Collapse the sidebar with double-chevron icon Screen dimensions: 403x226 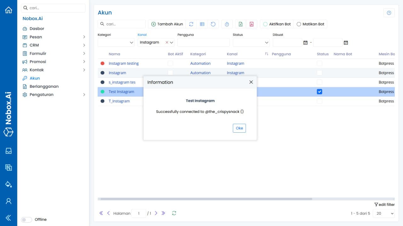[x=9, y=217]
